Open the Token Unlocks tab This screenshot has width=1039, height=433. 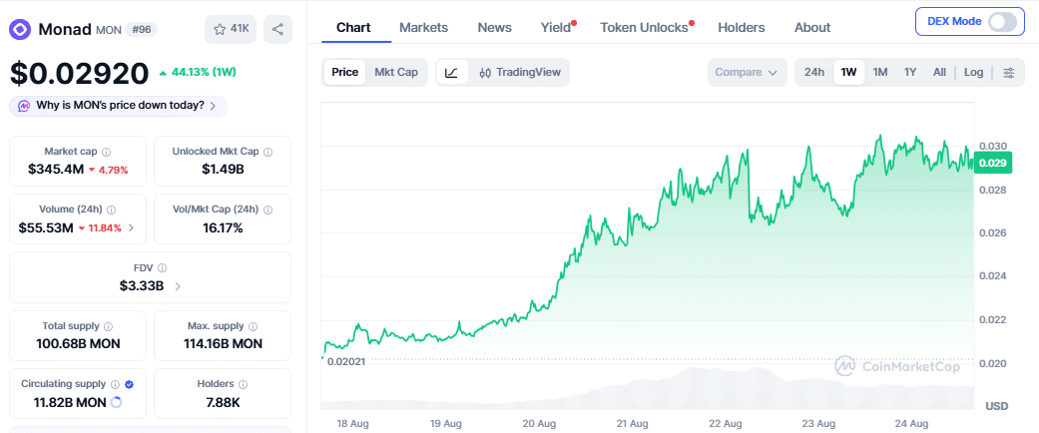644,28
